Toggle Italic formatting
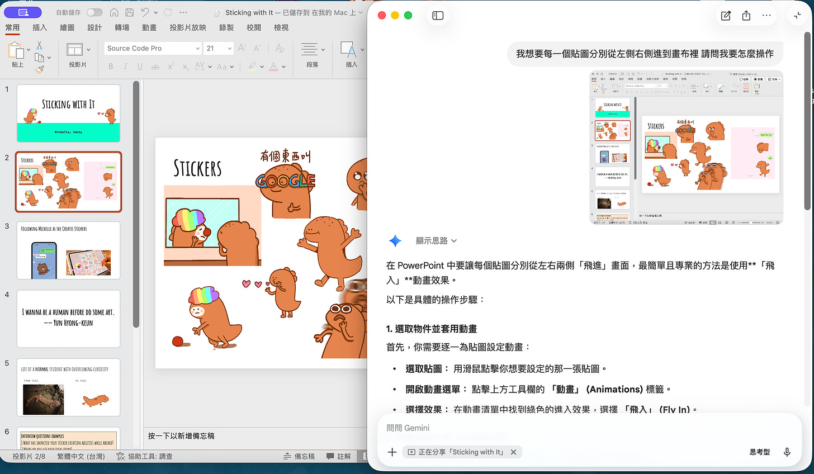This screenshot has height=474, width=814. tap(125, 67)
